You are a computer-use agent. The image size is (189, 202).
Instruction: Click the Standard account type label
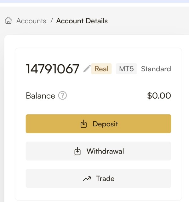(156, 69)
